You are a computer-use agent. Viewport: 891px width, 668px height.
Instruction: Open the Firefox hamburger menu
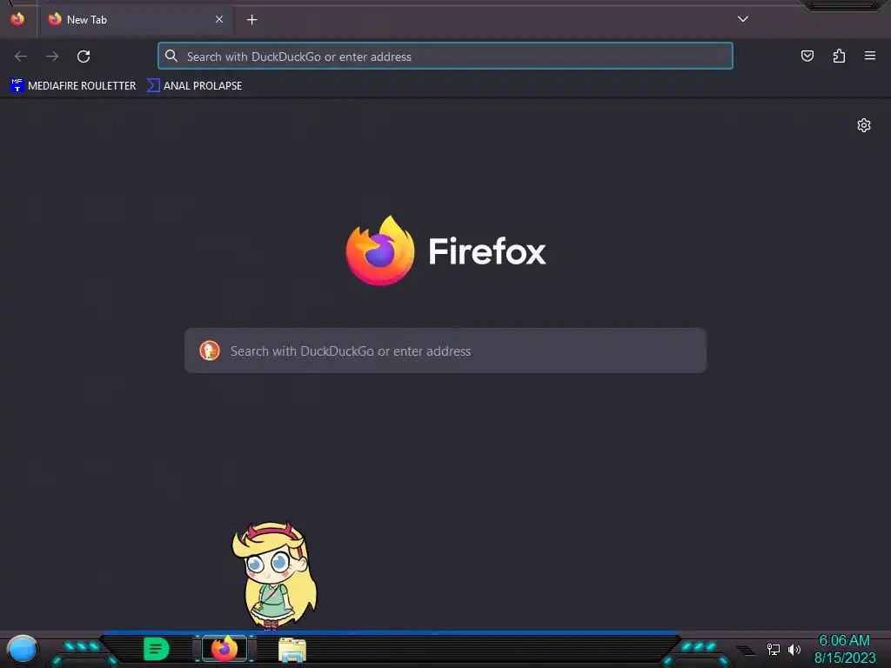pos(870,56)
